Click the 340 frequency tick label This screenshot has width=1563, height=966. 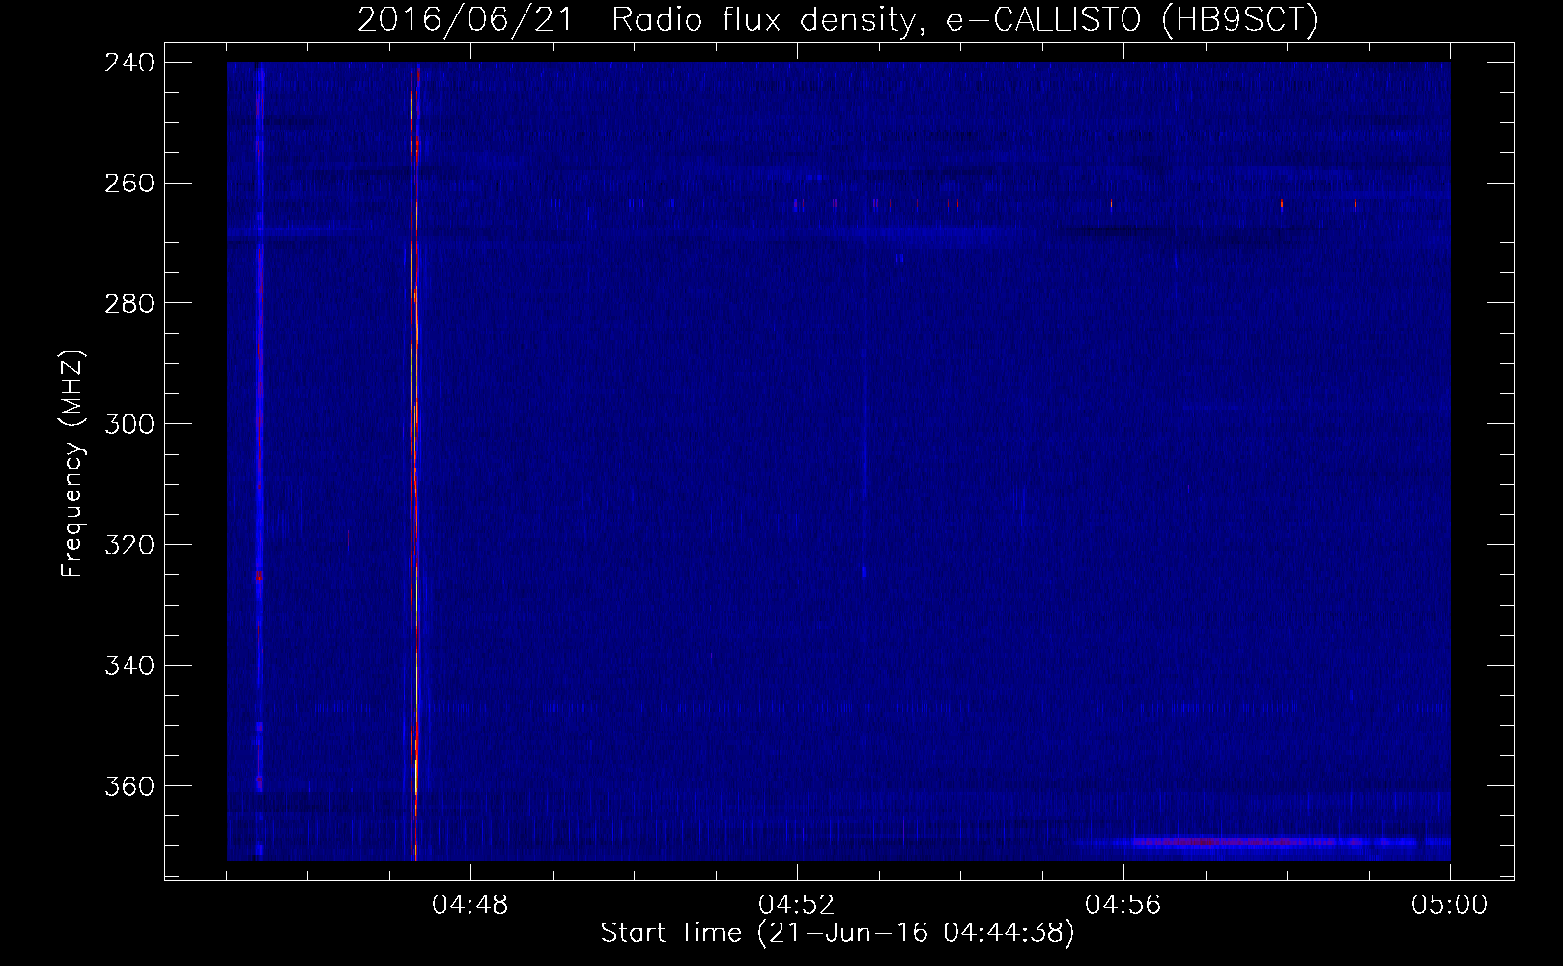tap(129, 666)
